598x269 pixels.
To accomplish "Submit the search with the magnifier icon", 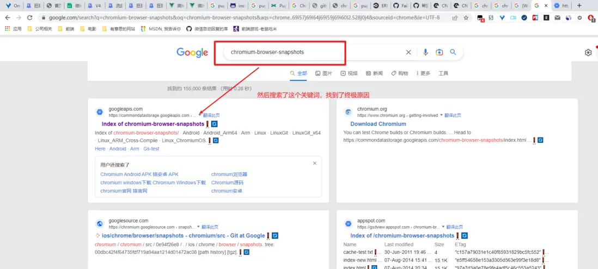I will [x=453, y=52].
